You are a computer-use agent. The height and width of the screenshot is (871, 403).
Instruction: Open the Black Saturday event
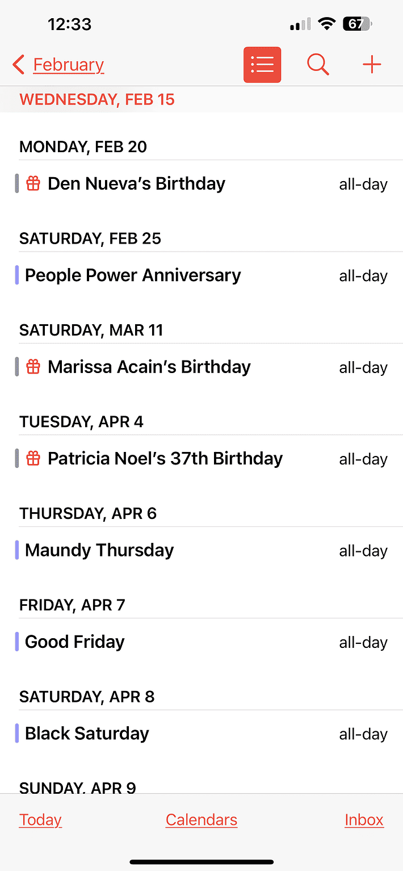[x=87, y=733]
